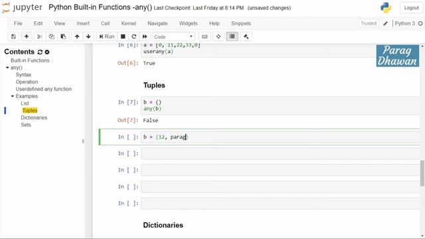Click the hammer toolbar icon

246,37
